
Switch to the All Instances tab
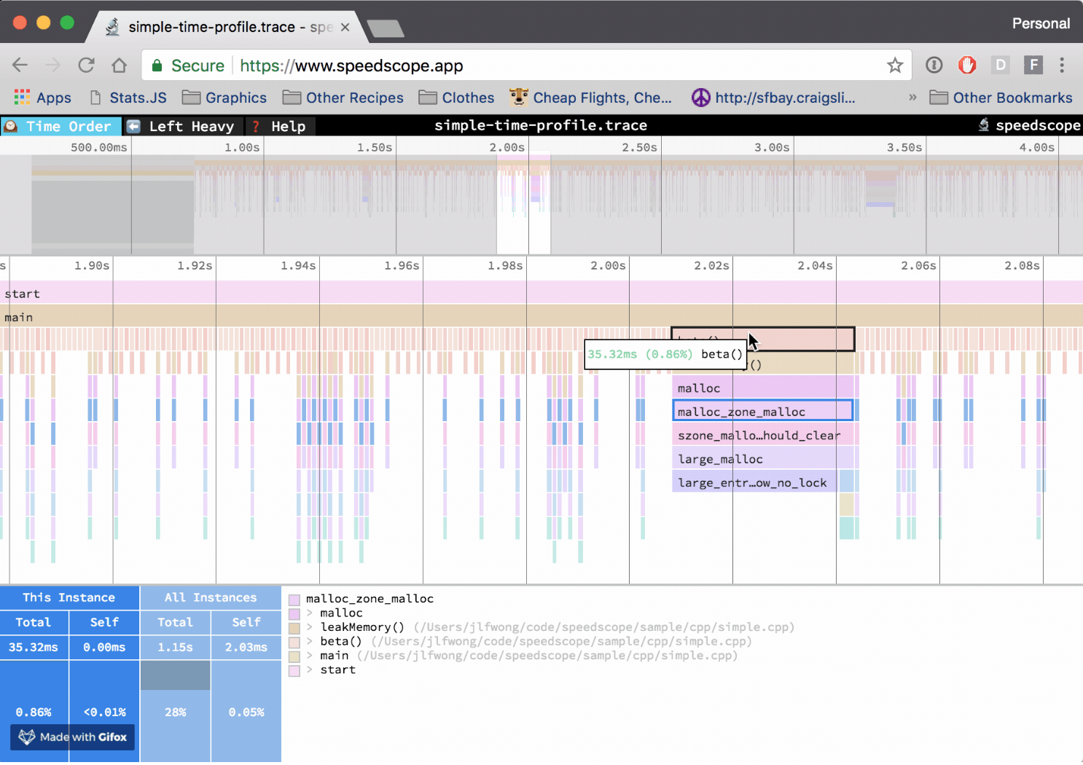pos(210,597)
